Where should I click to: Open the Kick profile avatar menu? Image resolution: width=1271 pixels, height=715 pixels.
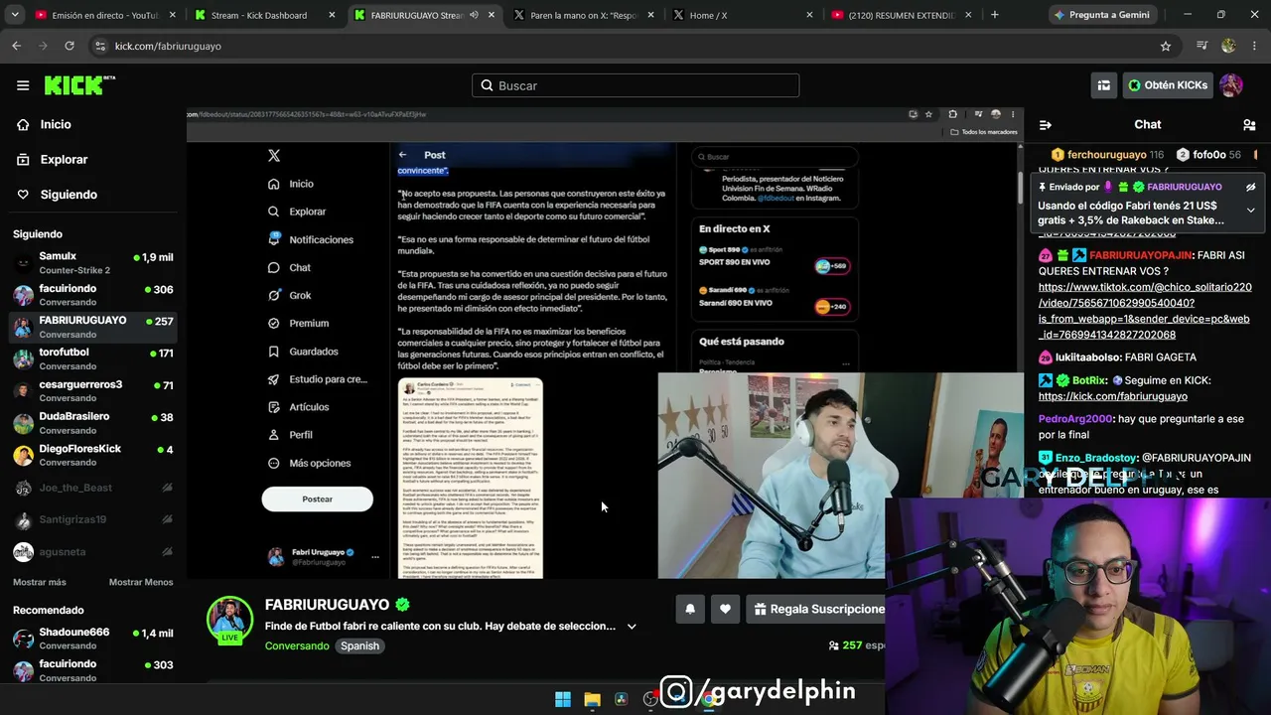(1231, 85)
